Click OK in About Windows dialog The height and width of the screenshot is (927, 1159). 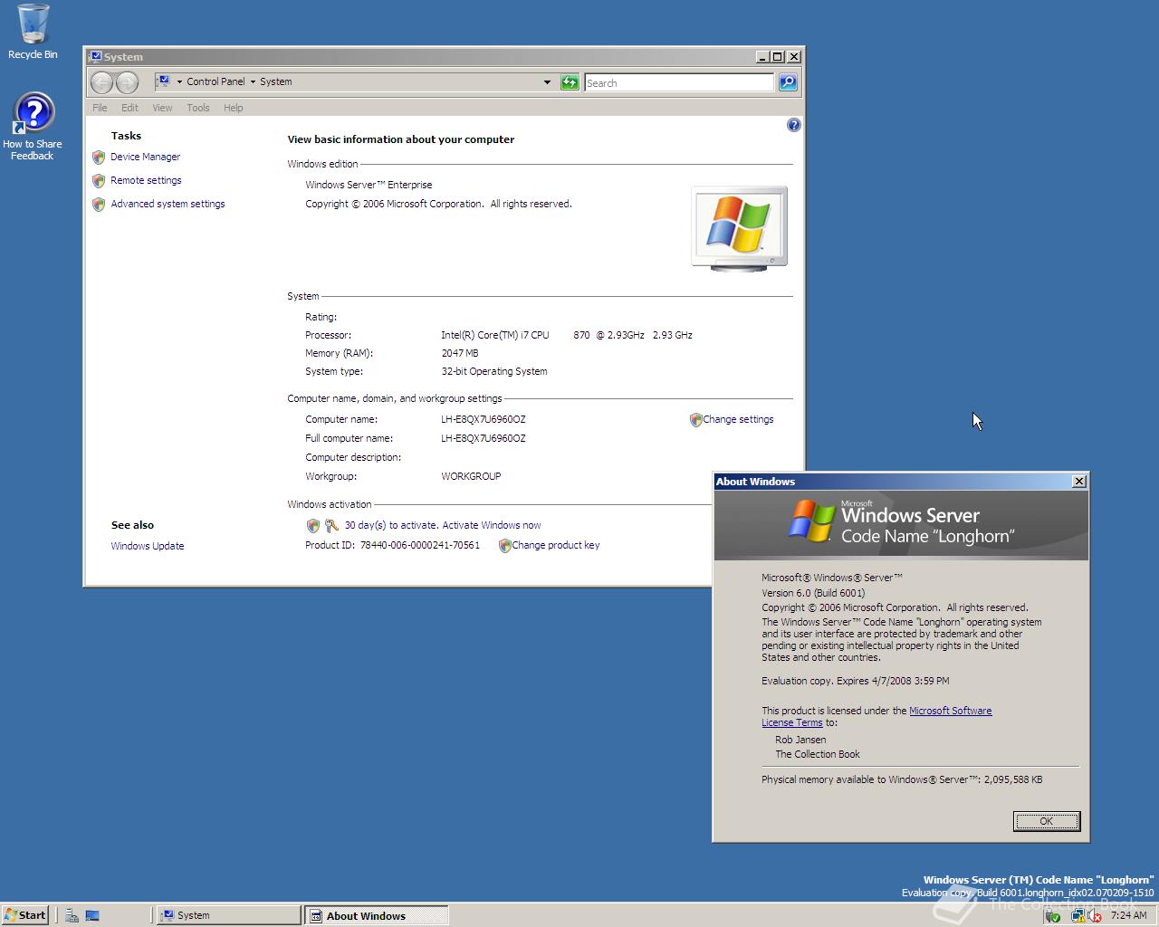pyautogui.click(x=1046, y=821)
